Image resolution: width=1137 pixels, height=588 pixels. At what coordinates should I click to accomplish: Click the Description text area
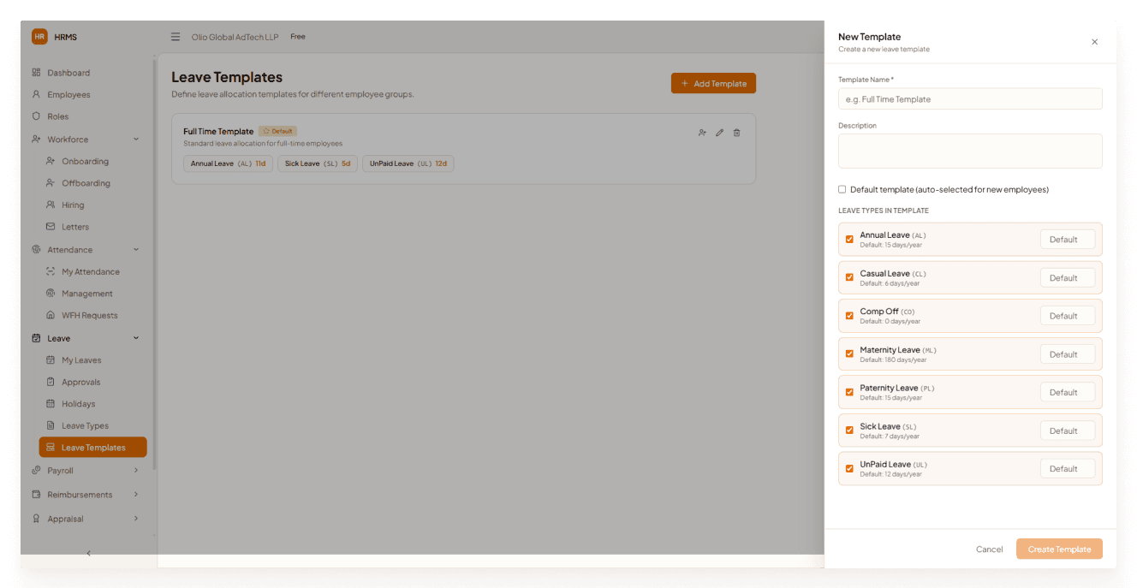970,151
